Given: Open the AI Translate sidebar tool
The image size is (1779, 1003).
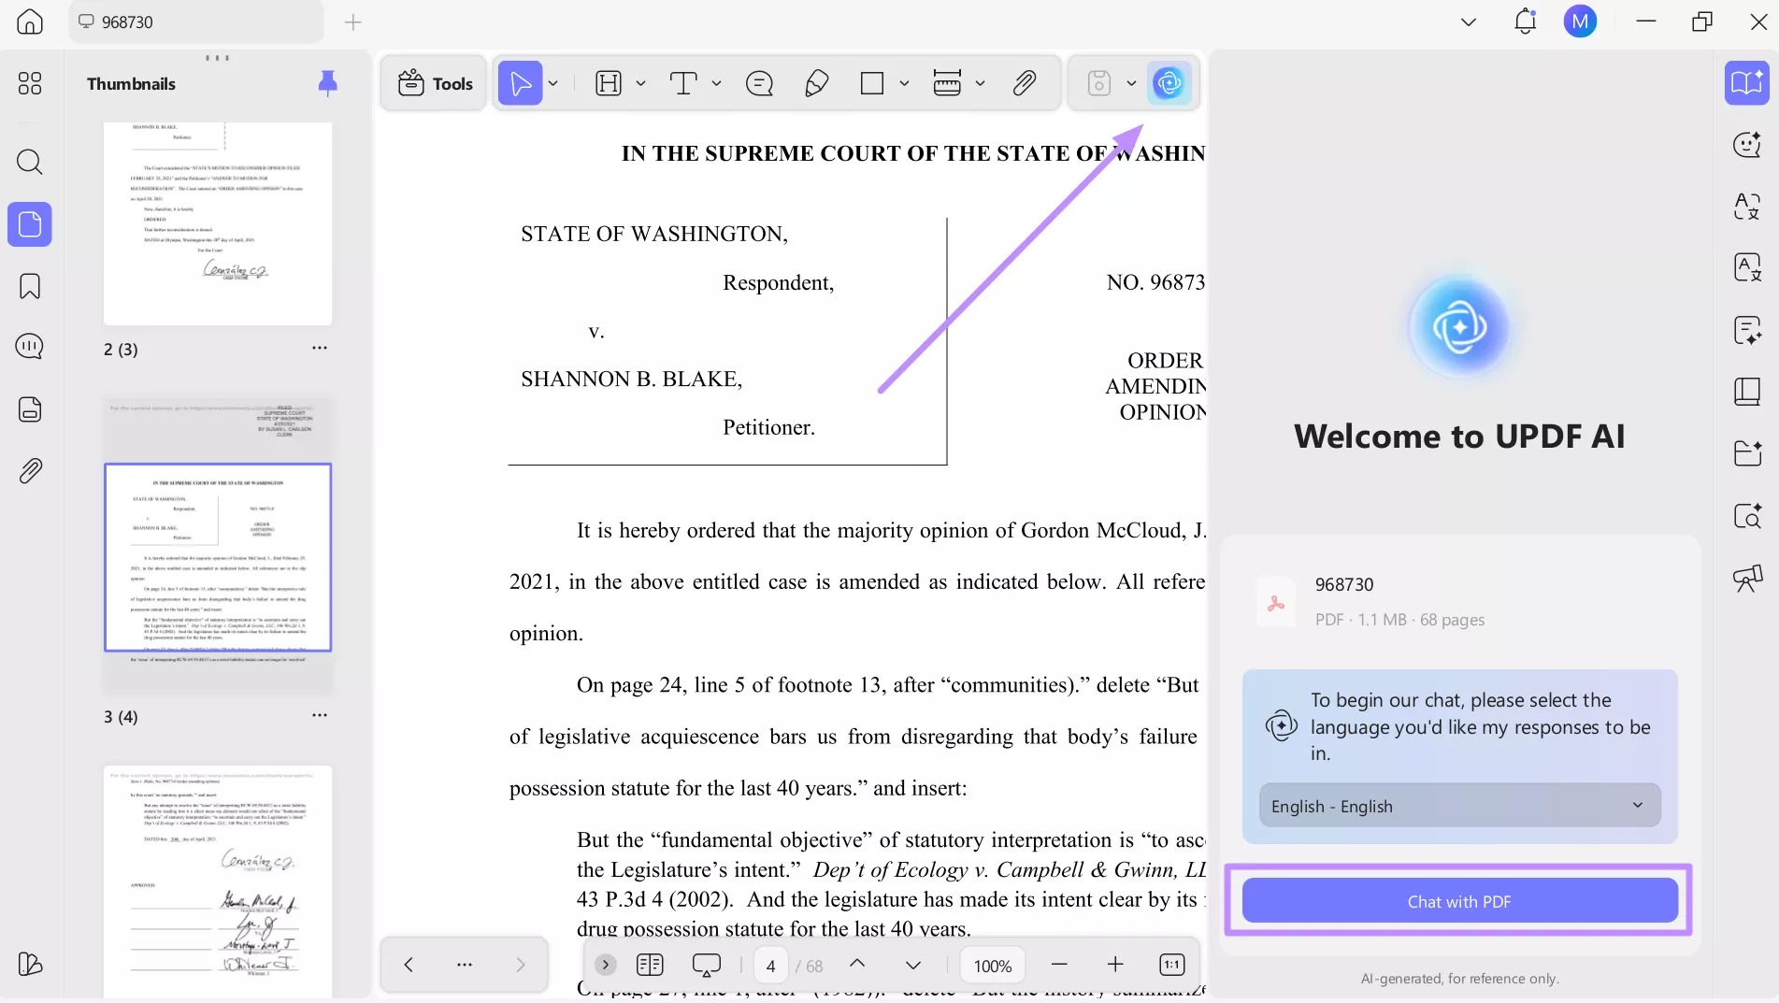Looking at the screenshot, I should pos(1746,208).
